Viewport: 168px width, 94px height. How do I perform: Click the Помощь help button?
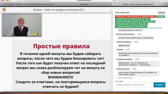[161, 13]
